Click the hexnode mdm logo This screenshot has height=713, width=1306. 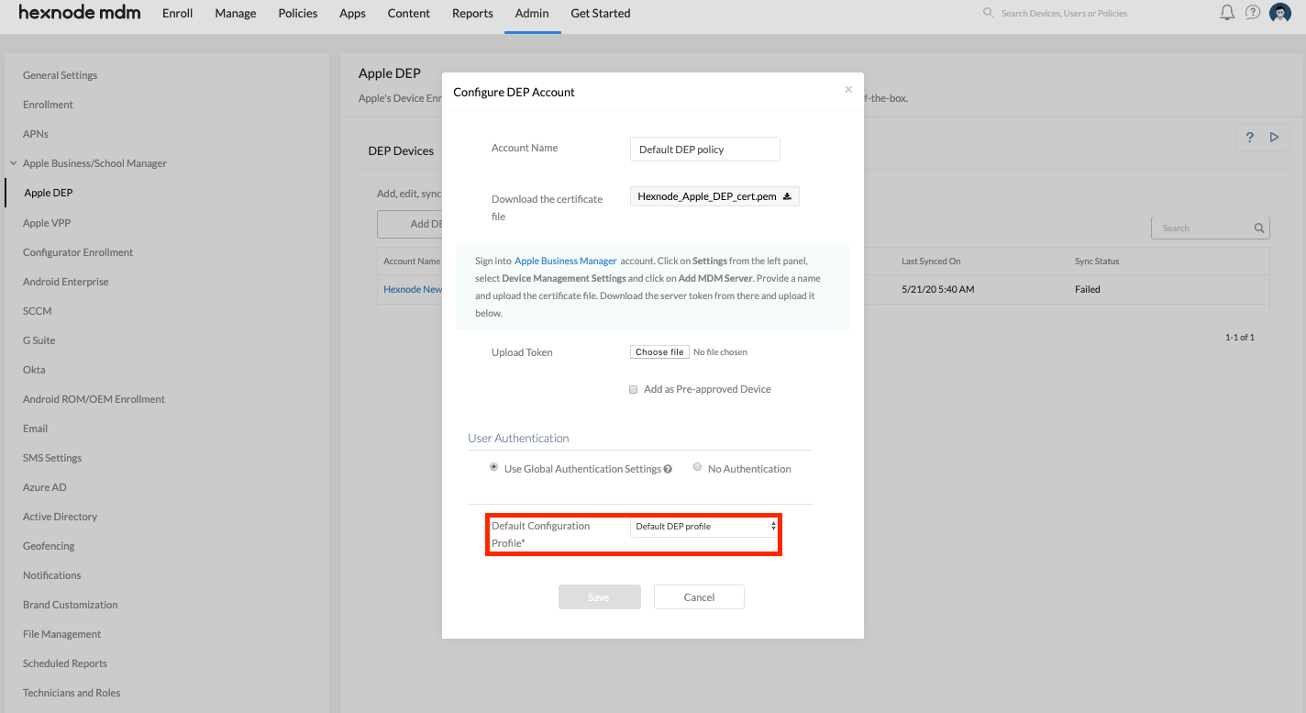coord(80,13)
